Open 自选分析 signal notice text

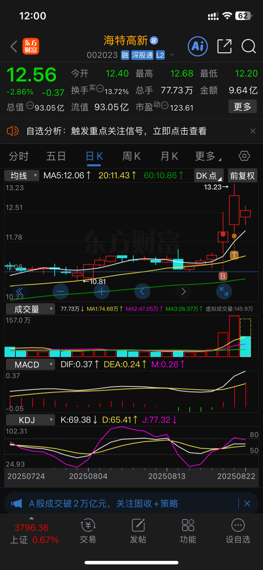tap(116, 131)
